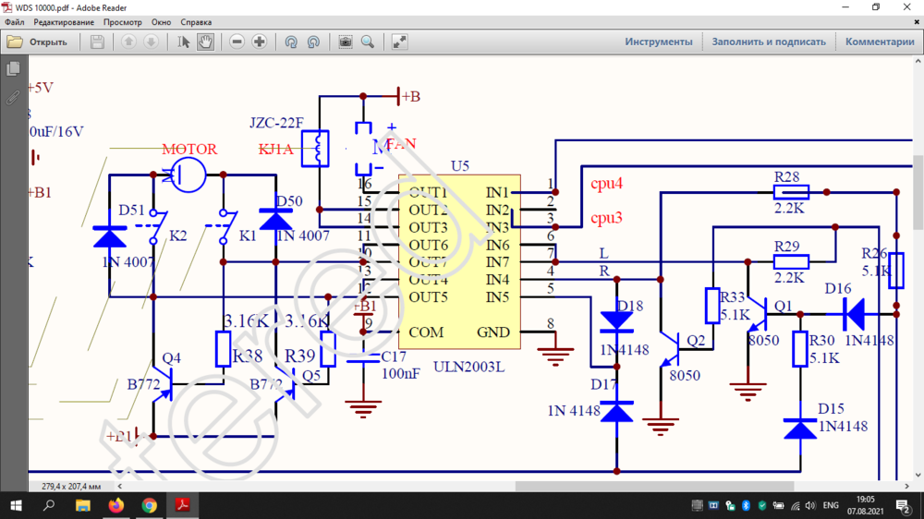Open the attachments paperclip panel

[13, 96]
